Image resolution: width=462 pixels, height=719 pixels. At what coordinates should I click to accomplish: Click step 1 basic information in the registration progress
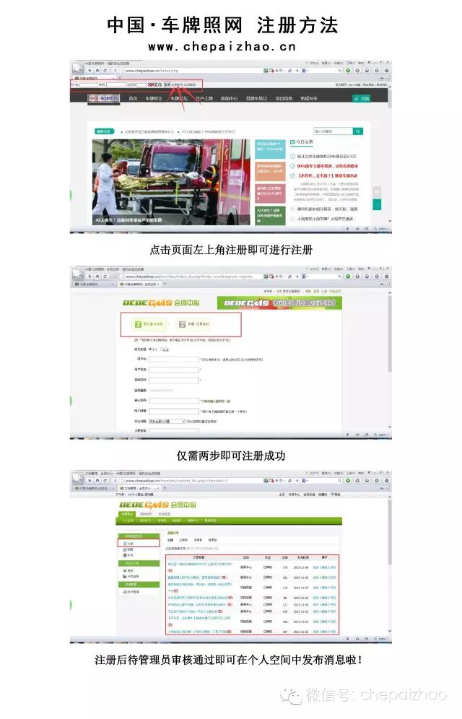(x=149, y=324)
